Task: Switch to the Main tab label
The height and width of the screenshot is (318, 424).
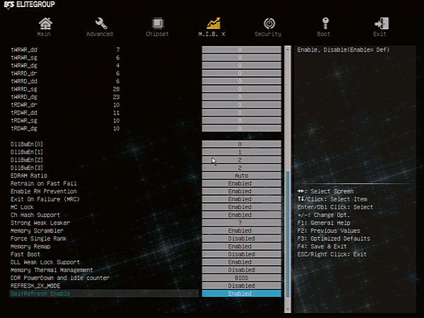Action: (44, 34)
